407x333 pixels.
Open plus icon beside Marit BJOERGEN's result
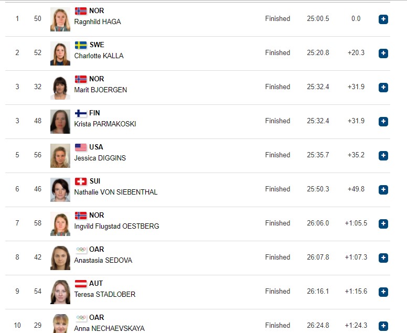pyautogui.click(x=383, y=87)
